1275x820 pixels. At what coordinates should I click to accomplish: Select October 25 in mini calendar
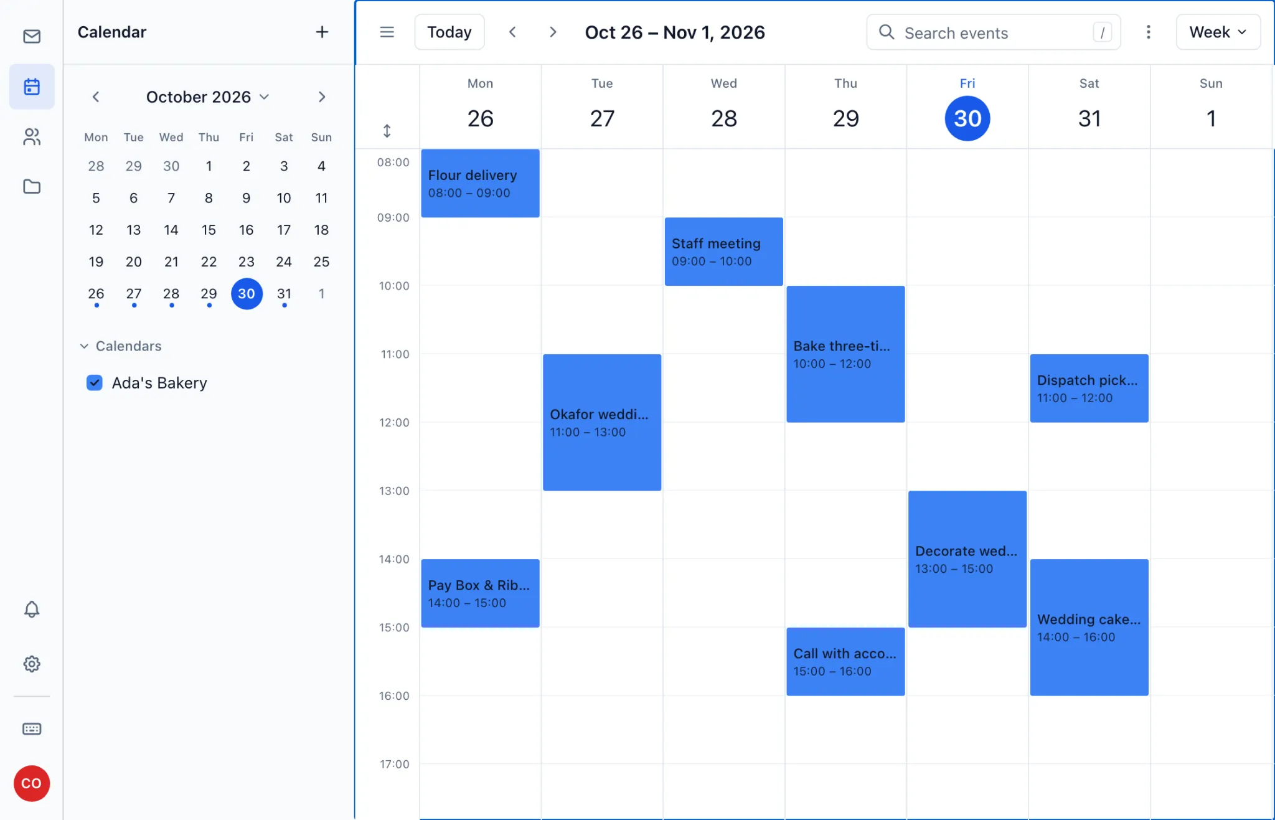[321, 262]
